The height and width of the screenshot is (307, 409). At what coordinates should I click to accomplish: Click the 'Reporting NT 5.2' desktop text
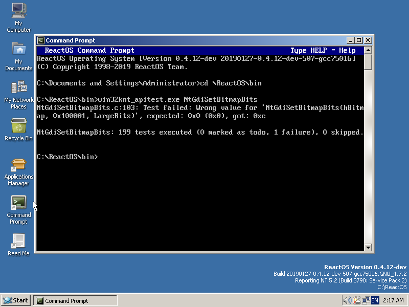[351, 280]
